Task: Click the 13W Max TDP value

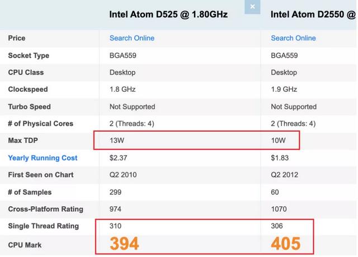Action: (x=117, y=141)
